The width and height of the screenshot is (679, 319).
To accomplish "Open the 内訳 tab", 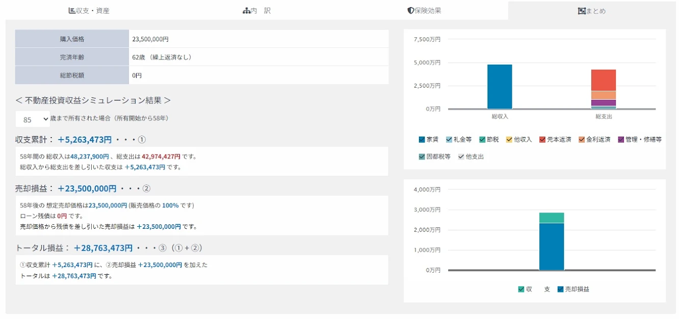I will [256, 11].
